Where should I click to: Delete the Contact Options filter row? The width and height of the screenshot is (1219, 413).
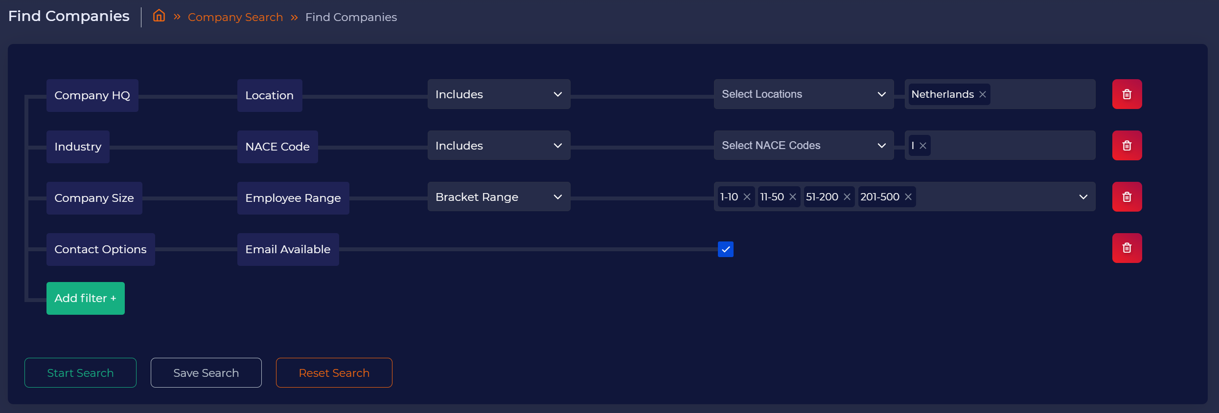point(1127,248)
